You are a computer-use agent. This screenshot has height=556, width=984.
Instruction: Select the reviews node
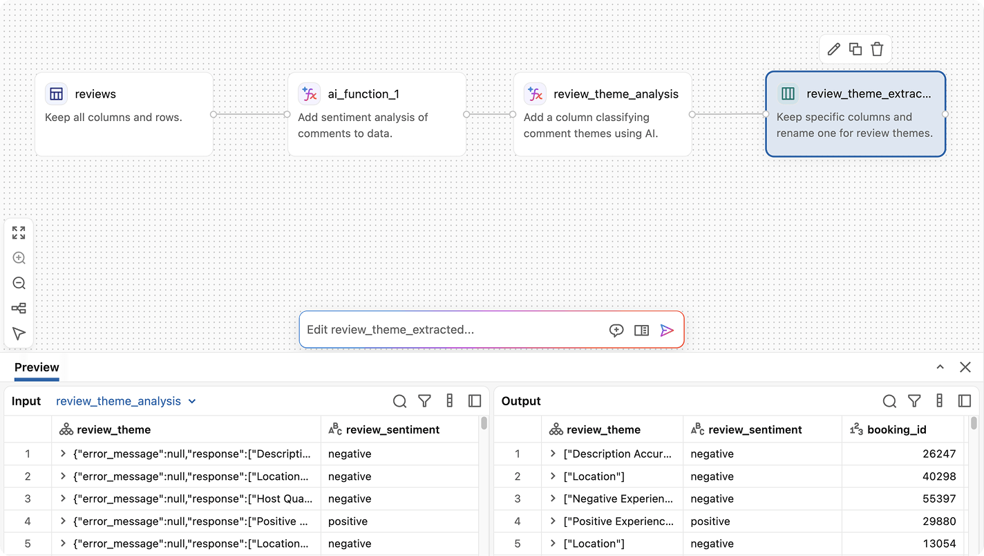tap(124, 114)
